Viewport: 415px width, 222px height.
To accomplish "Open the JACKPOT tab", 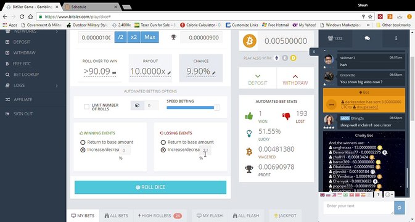I will [285, 216].
